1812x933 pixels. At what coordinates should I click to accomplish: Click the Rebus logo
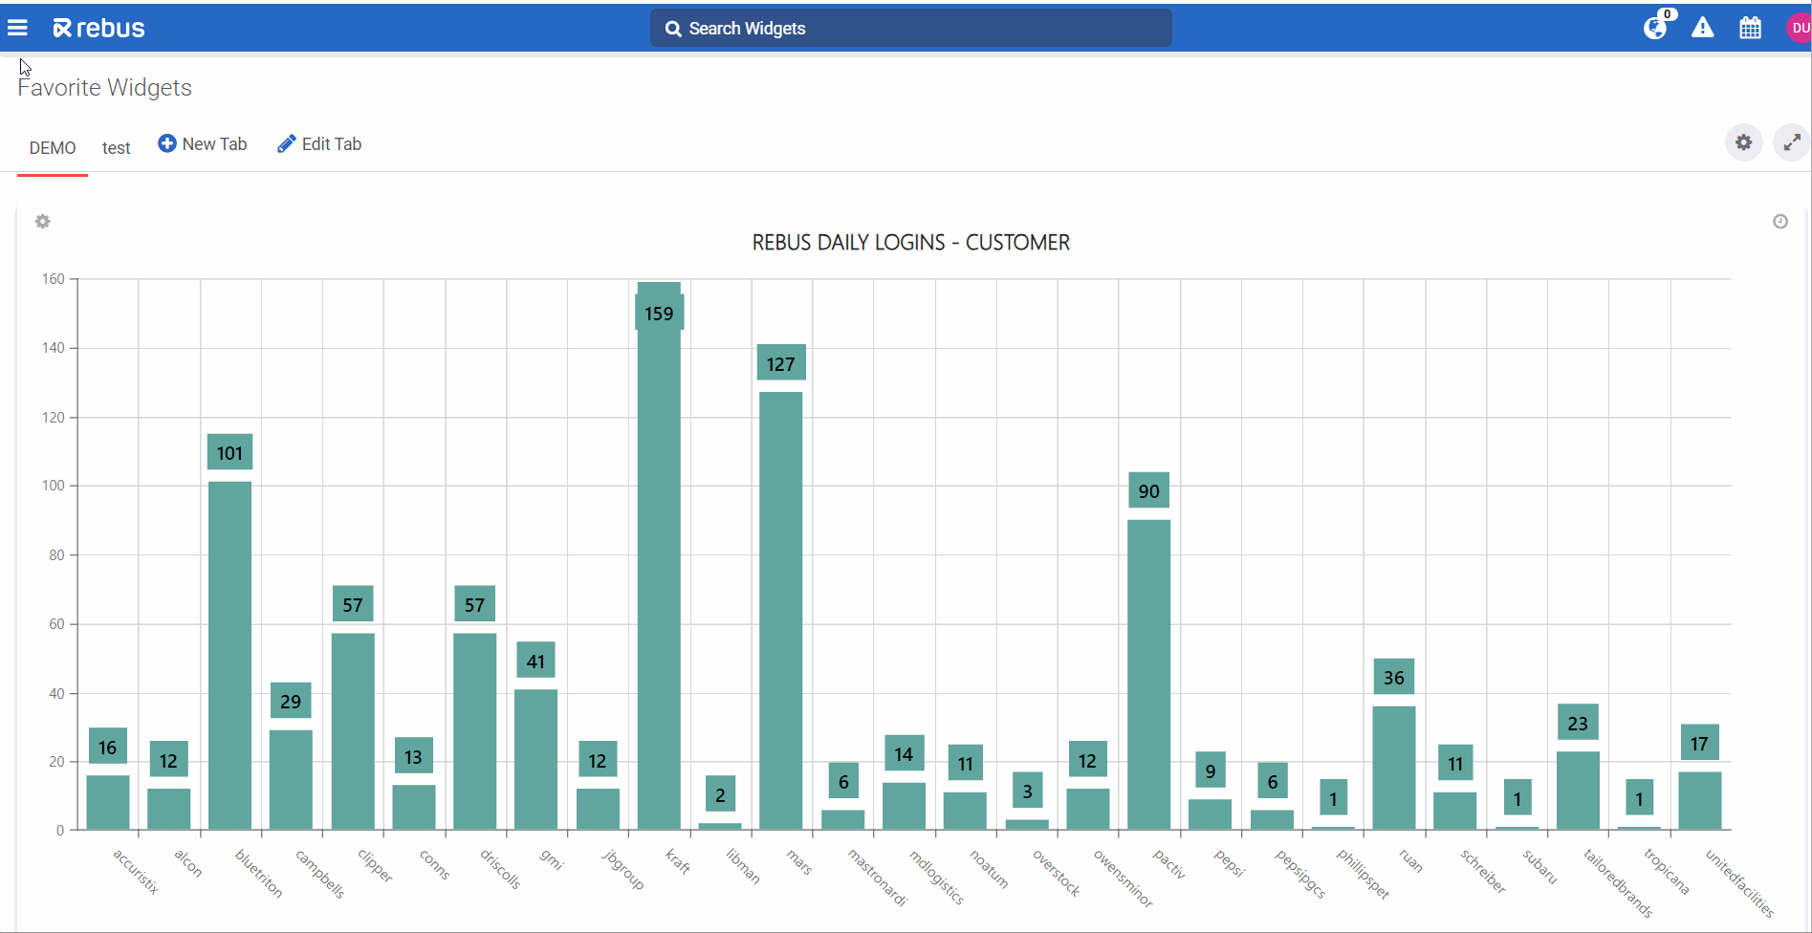click(99, 29)
